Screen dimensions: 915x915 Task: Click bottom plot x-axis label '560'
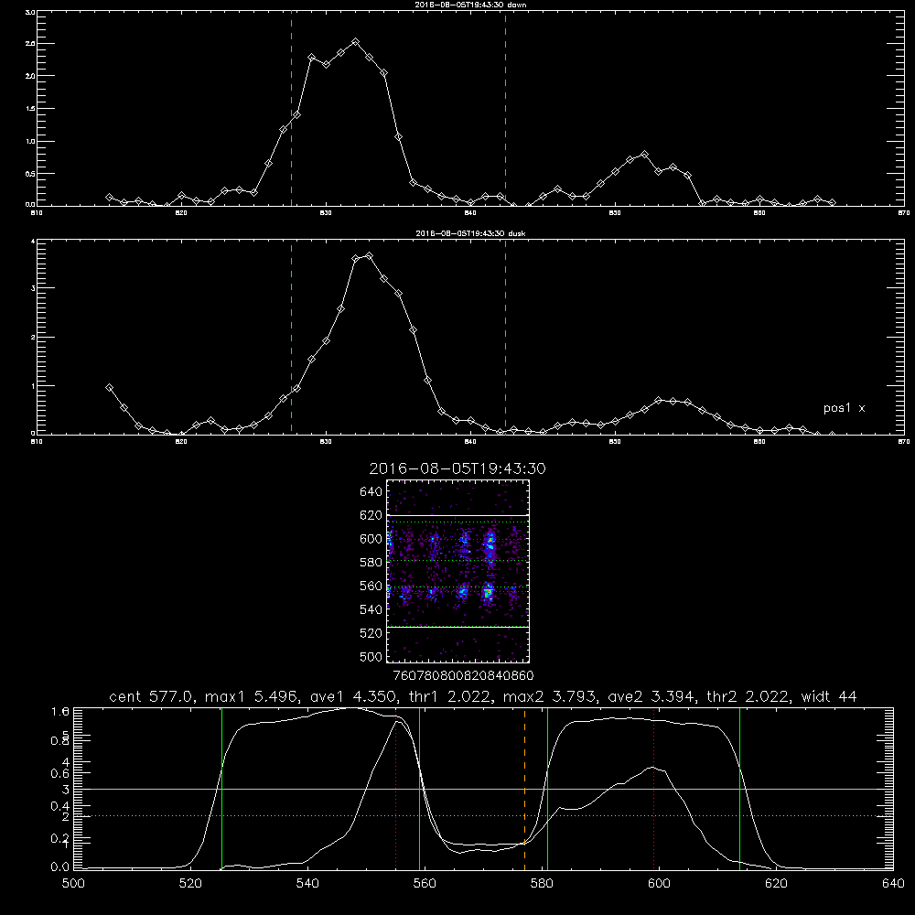(425, 884)
